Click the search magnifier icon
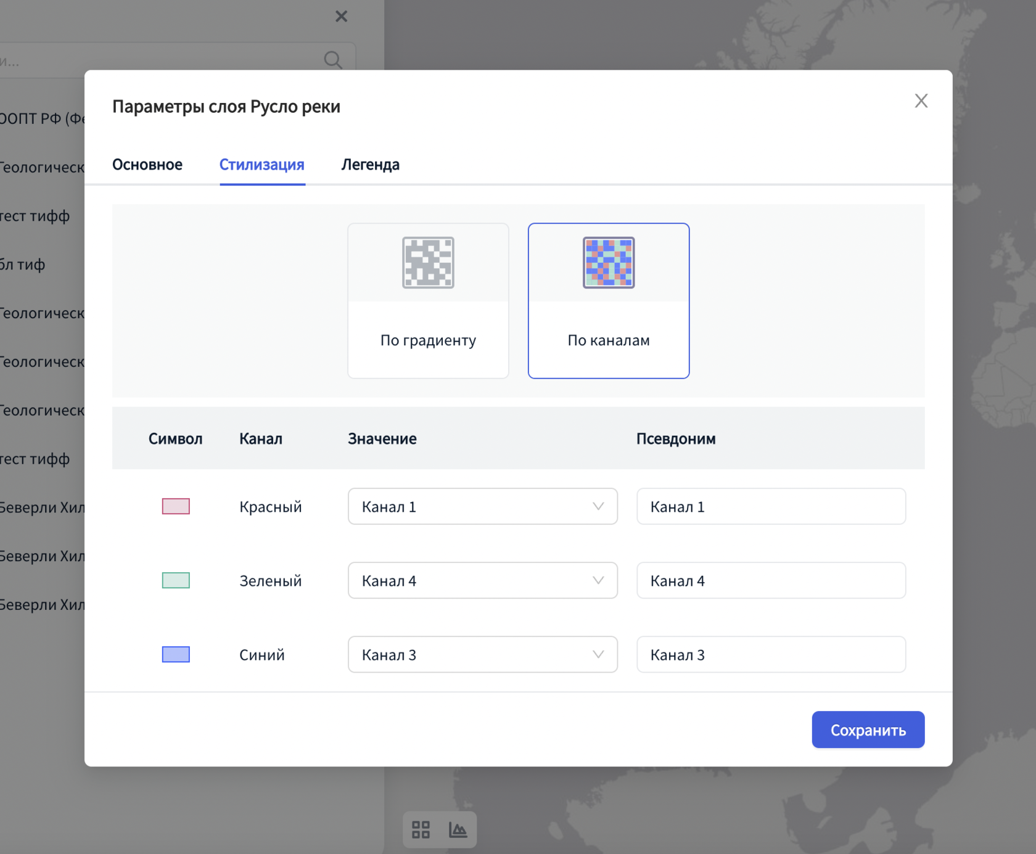 pyautogui.click(x=333, y=60)
